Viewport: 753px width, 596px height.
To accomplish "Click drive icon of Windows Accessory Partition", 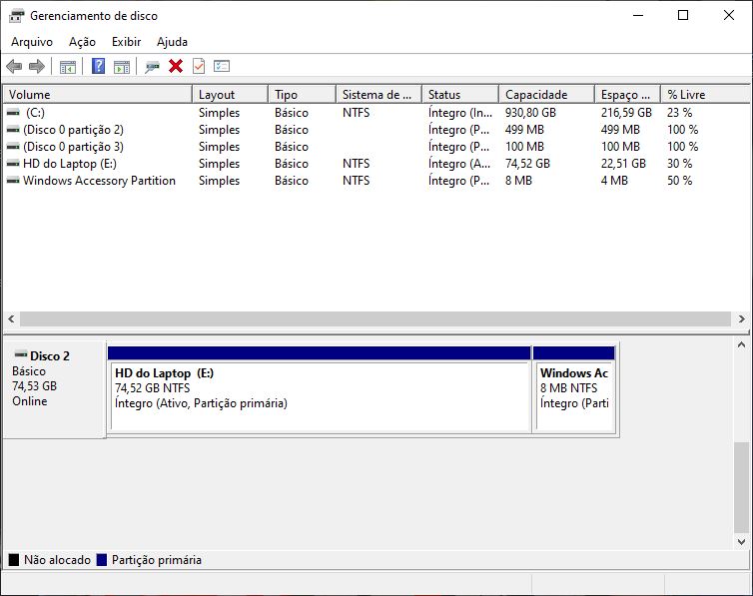I will coord(13,181).
